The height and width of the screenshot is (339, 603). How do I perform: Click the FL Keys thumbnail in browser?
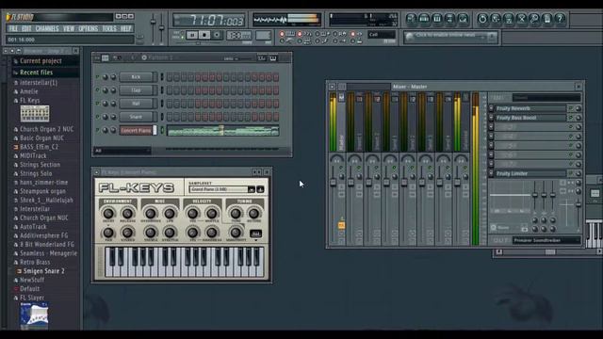35,114
